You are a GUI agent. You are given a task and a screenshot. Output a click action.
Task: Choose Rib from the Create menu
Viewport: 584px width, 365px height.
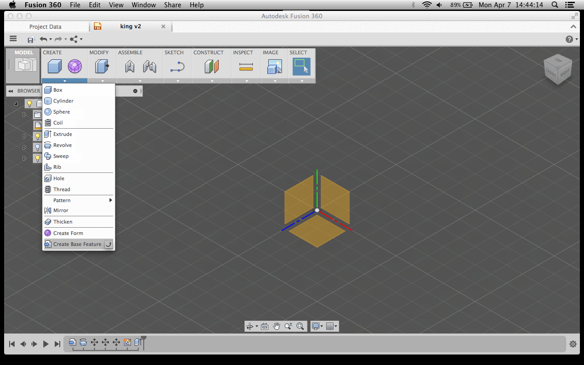click(x=78, y=167)
